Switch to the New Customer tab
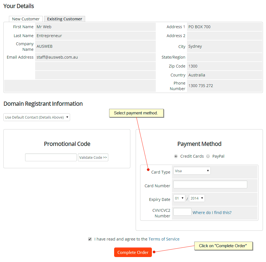 coord(26,19)
